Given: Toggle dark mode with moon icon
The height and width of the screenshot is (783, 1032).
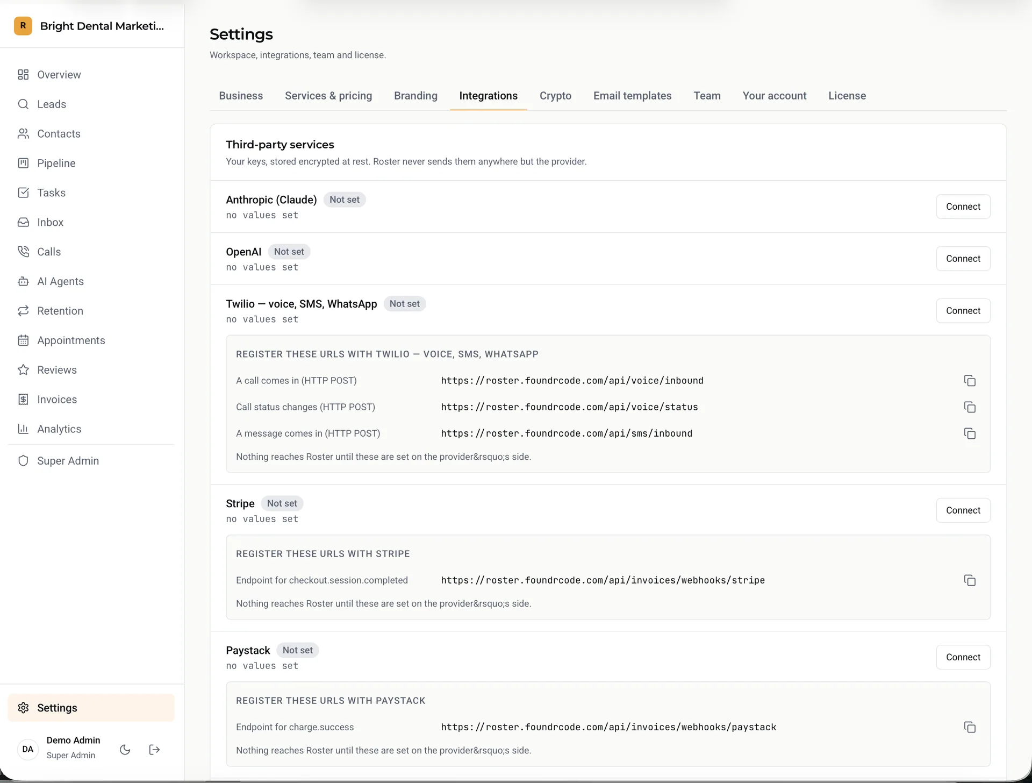Looking at the screenshot, I should point(125,750).
